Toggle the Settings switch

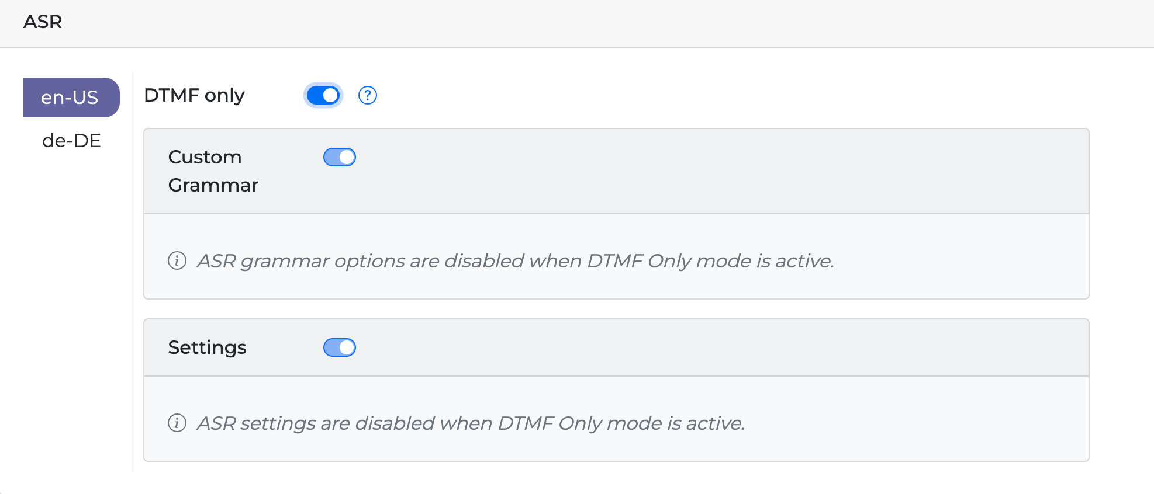click(x=340, y=347)
